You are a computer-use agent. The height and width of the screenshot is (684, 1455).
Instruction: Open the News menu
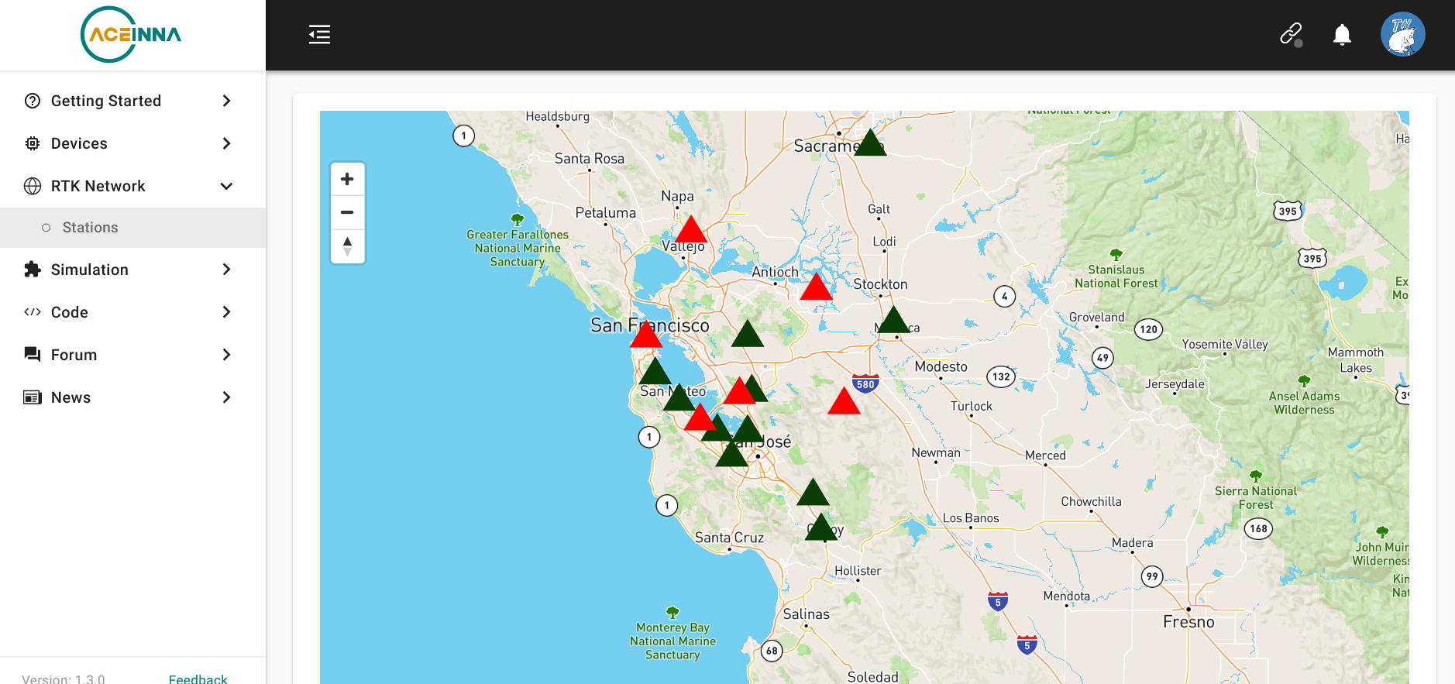pyautogui.click(x=132, y=397)
